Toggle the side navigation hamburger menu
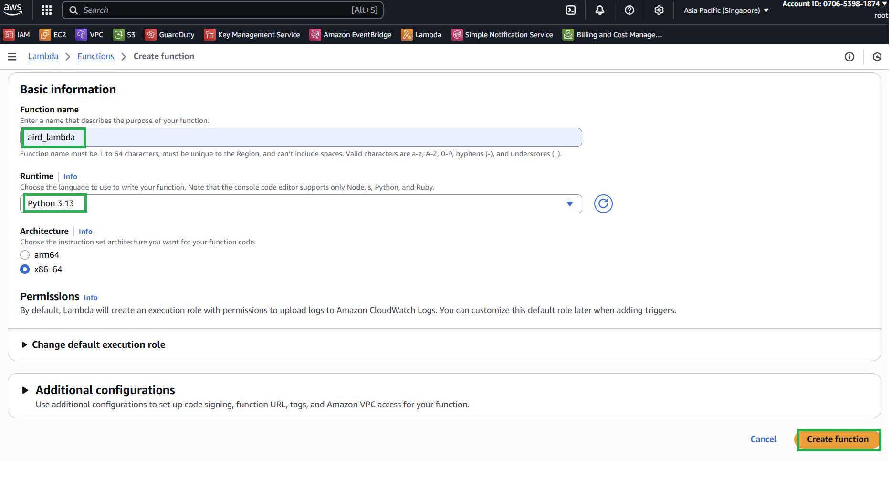 click(12, 57)
